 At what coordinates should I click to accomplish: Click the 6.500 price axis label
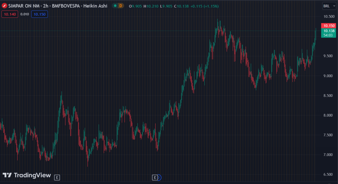click(x=328, y=174)
